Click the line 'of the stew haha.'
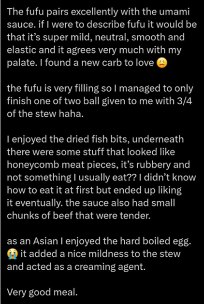Image resolution: width=204 pixels, height=304 pixels. pyautogui.click(x=45, y=114)
